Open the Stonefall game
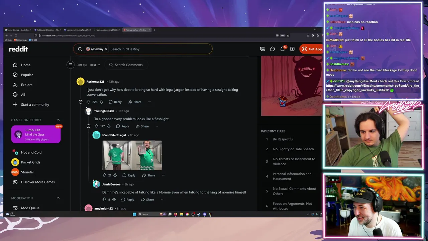This screenshot has width=428, height=241. [28, 172]
